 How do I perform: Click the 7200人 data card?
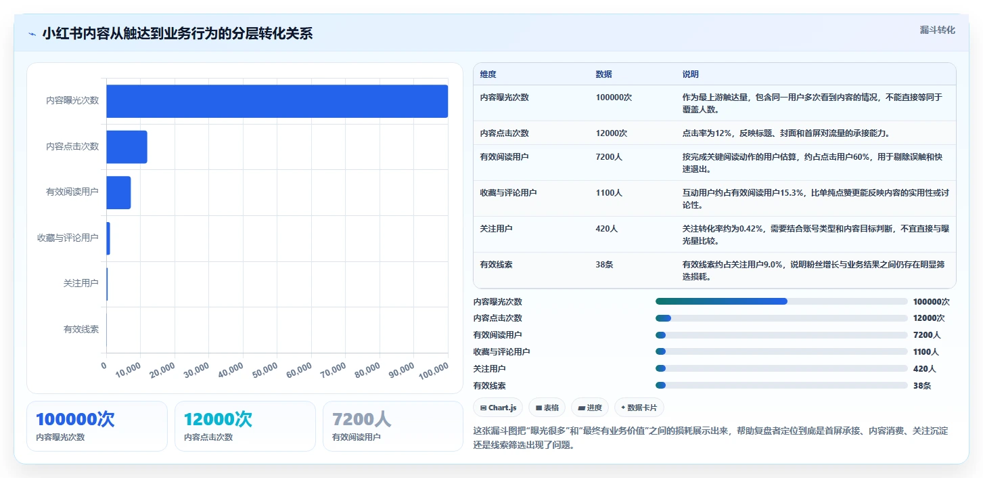click(x=393, y=426)
